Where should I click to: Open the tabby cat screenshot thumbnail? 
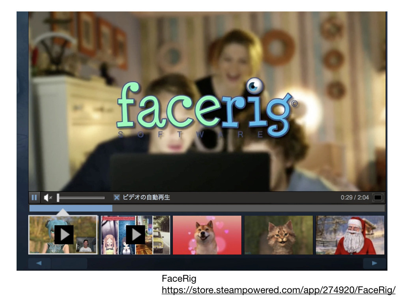tap(279, 235)
